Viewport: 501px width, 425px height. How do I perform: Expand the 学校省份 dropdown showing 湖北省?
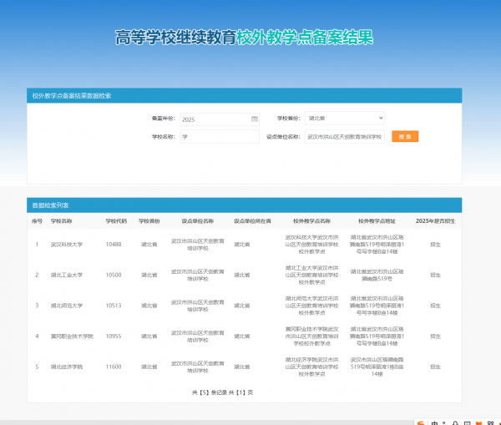tap(345, 119)
